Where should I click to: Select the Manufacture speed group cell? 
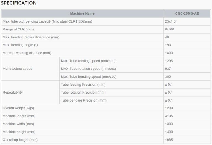17,69
